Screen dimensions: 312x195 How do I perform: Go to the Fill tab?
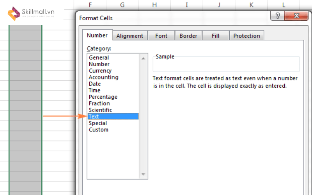[216, 36]
